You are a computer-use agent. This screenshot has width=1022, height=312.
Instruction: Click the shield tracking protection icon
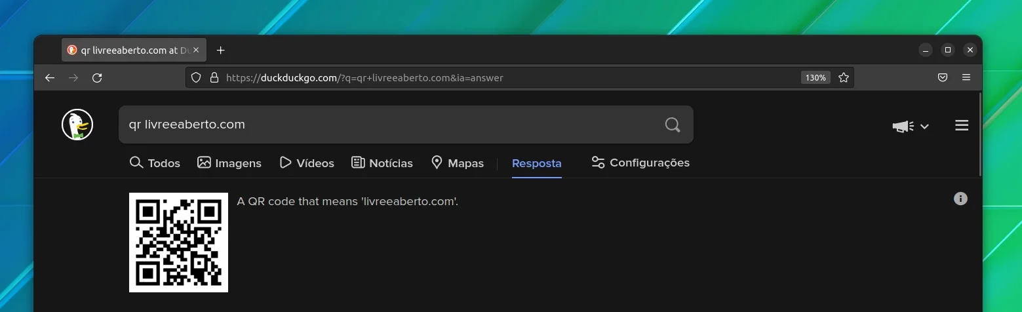(195, 77)
